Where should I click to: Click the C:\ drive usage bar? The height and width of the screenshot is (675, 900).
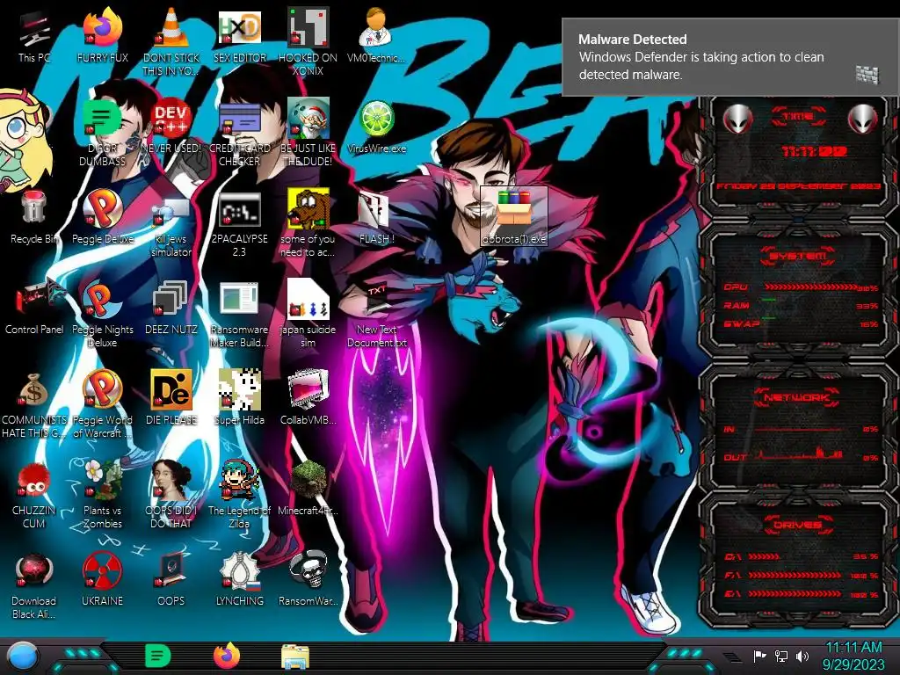click(764, 556)
